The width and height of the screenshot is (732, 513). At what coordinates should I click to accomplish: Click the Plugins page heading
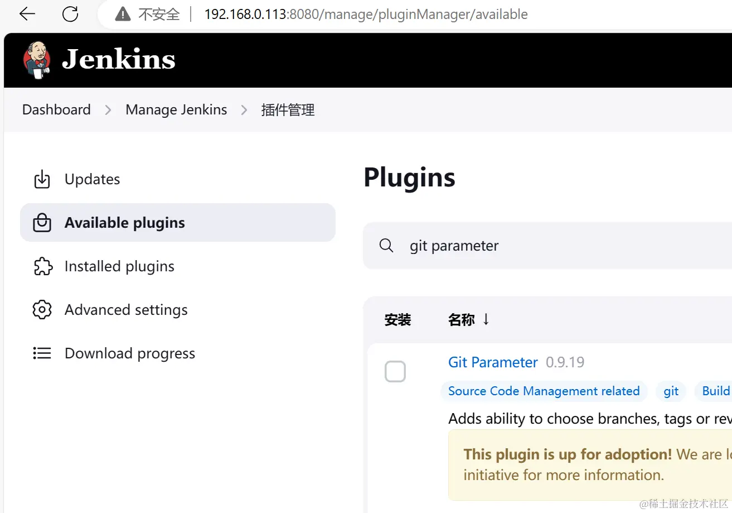pos(409,178)
